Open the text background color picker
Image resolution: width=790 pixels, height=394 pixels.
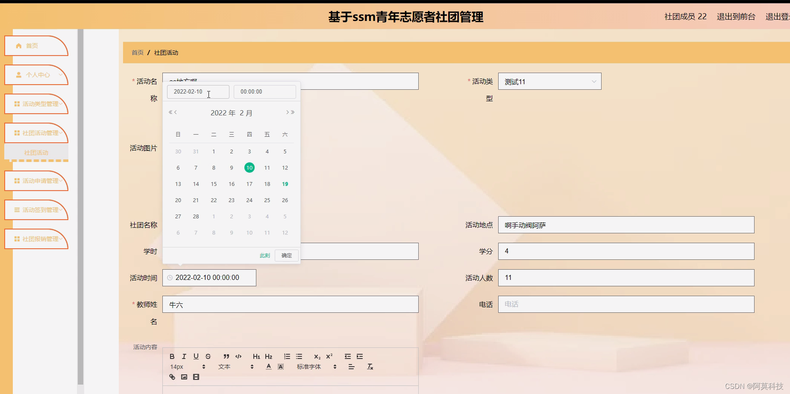(281, 367)
